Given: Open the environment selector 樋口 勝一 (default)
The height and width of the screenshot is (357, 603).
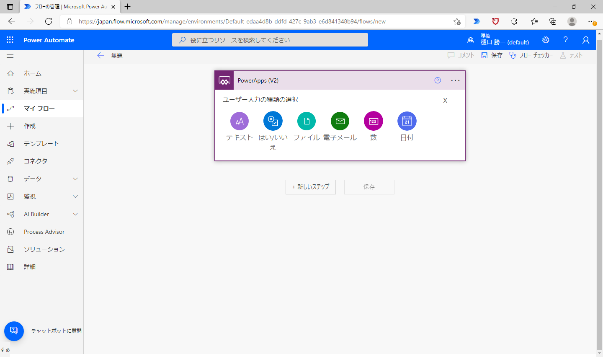Looking at the screenshot, I should 498,40.
